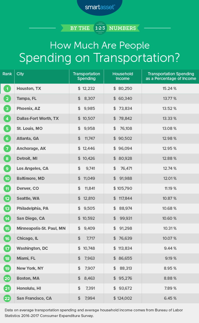
Task: Click the Transportation Spending column header
Action: tap(86, 76)
